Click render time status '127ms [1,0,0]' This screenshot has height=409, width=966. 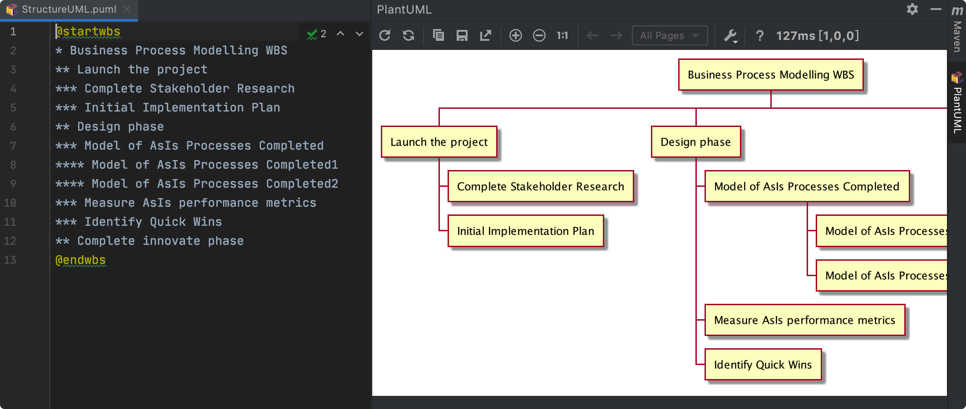pyautogui.click(x=818, y=35)
